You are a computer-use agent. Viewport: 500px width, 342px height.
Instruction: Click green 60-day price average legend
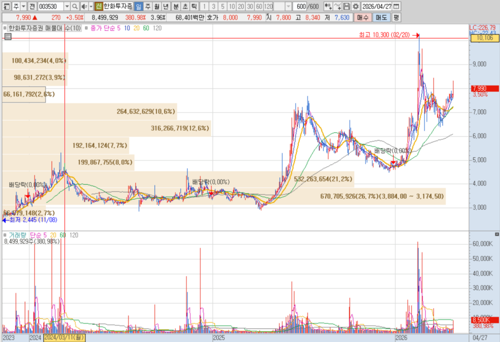pyautogui.click(x=146, y=28)
